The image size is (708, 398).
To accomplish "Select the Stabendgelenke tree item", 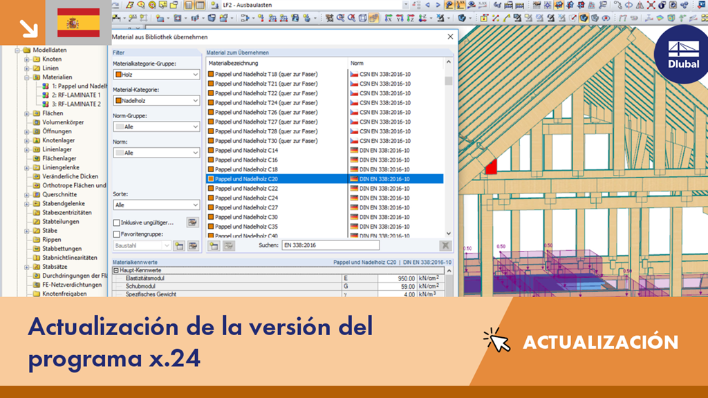I will pyautogui.click(x=64, y=204).
